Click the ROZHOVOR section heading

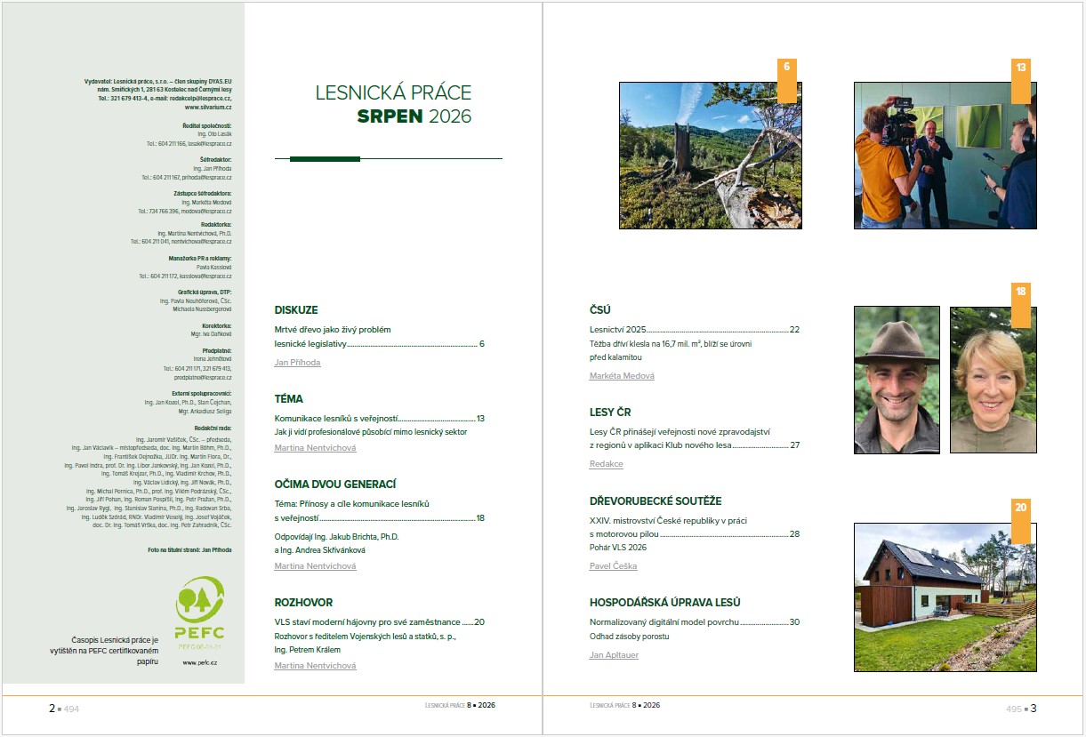[x=303, y=603]
